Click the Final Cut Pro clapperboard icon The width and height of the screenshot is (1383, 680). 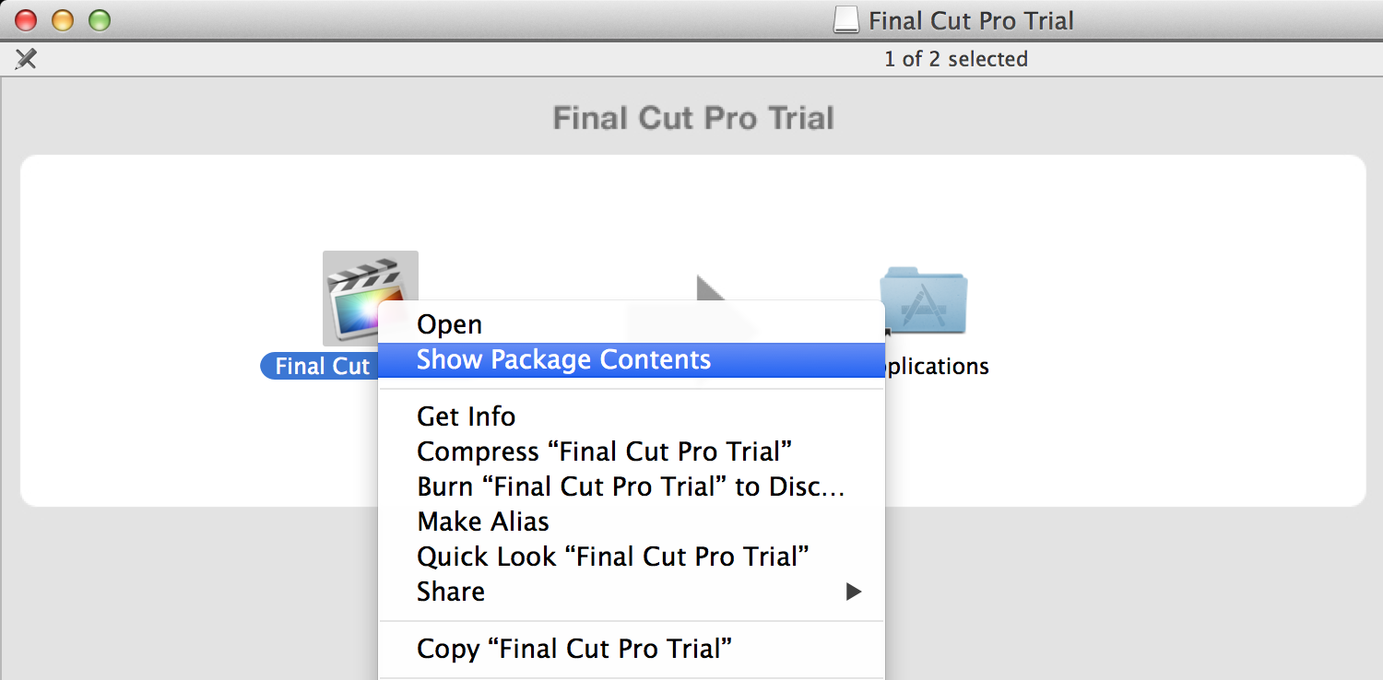pos(370,298)
